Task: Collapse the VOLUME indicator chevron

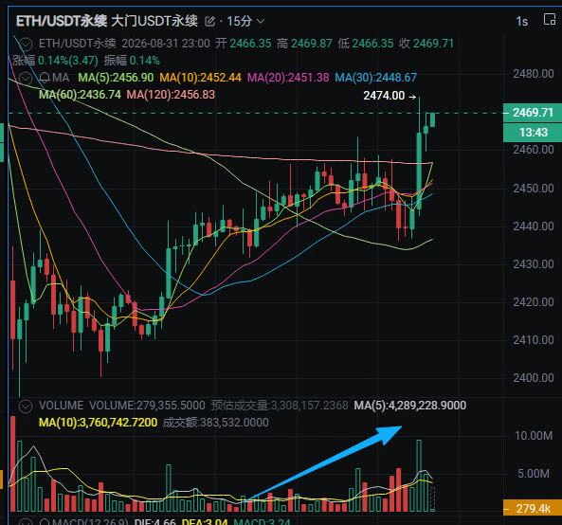Action: [26, 407]
